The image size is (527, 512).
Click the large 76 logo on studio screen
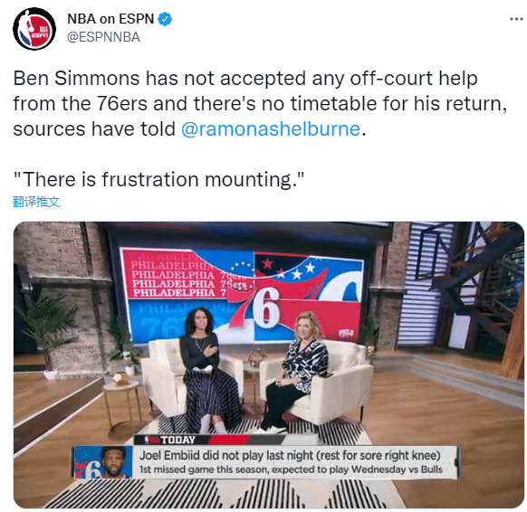point(257,308)
